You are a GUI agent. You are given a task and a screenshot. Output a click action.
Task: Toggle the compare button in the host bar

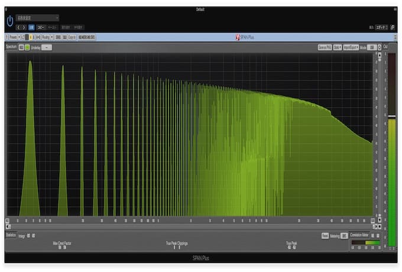click(31, 27)
